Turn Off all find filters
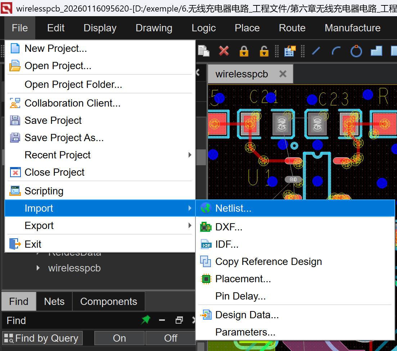397x351 pixels. pos(171,338)
